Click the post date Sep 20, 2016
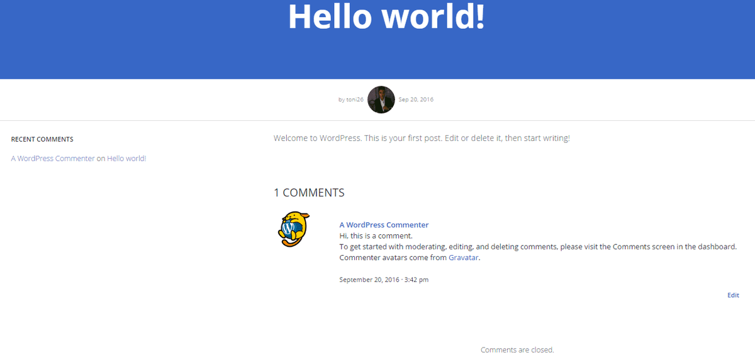Screen dimensions: 755x357 pyautogui.click(x=416, y=99)
